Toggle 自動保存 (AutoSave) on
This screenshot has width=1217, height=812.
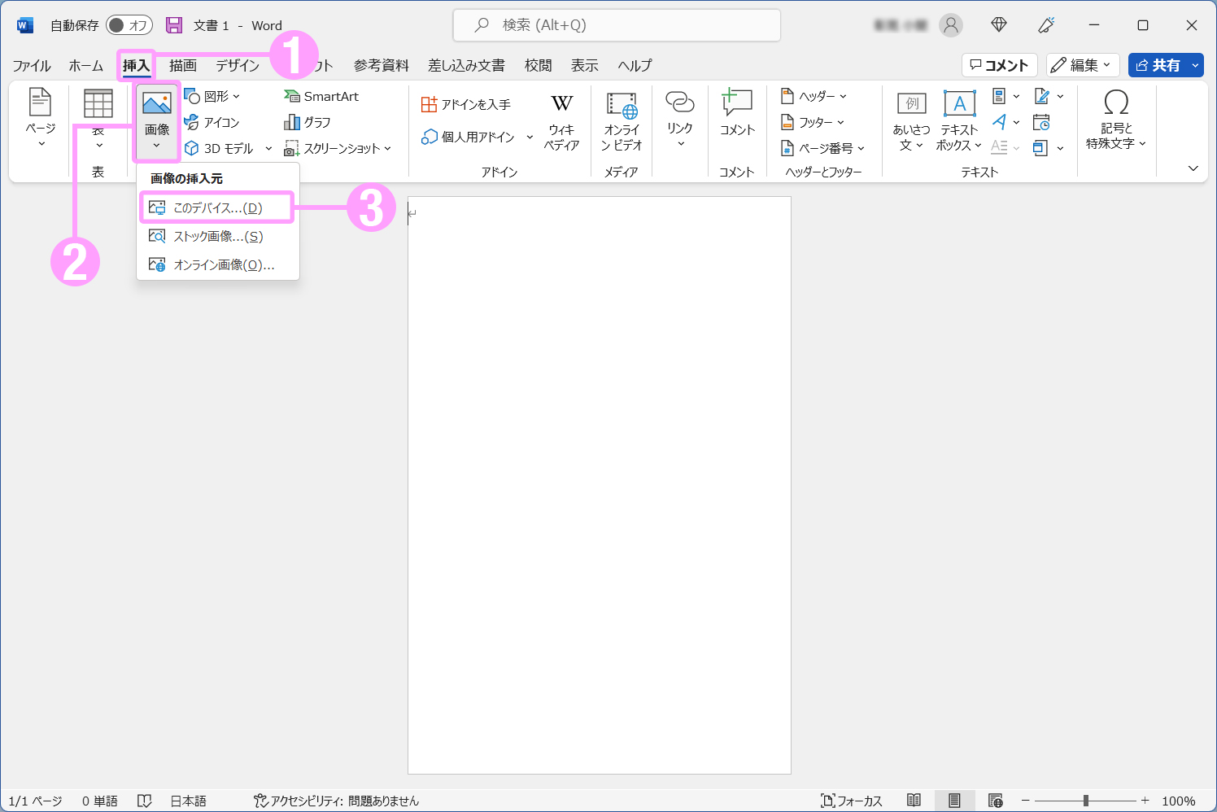coord(129,25)
